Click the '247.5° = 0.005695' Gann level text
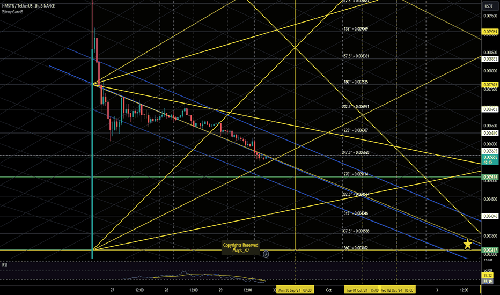The image size is (500, 295). coord(356,153)
